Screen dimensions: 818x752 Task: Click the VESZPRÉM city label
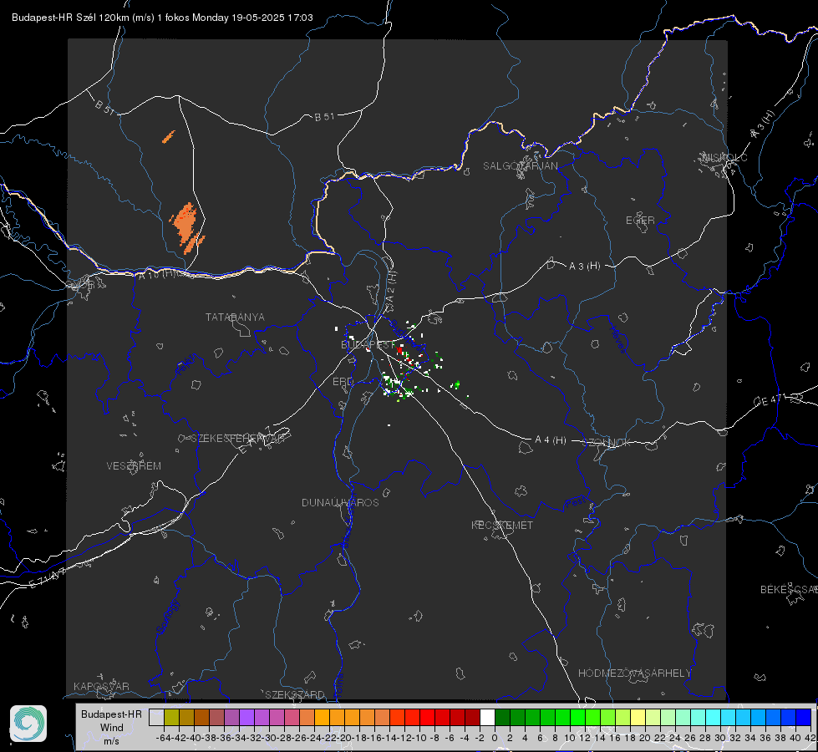134,465
